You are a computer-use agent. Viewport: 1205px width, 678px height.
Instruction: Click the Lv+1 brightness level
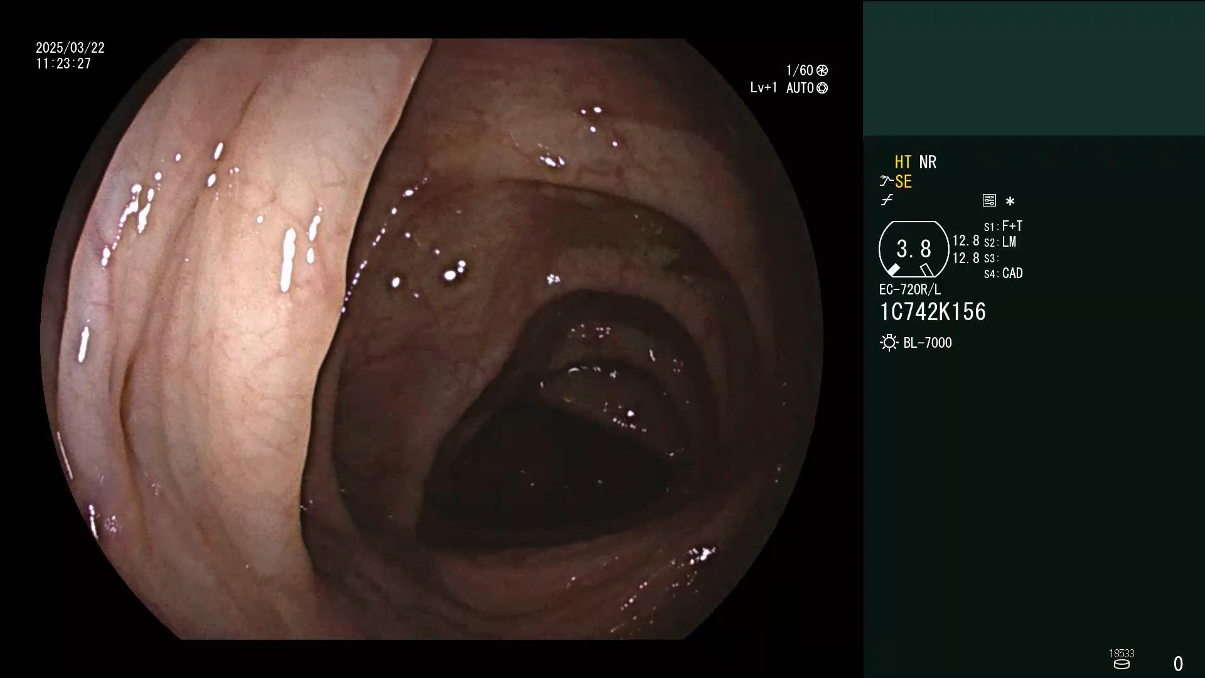764,88
